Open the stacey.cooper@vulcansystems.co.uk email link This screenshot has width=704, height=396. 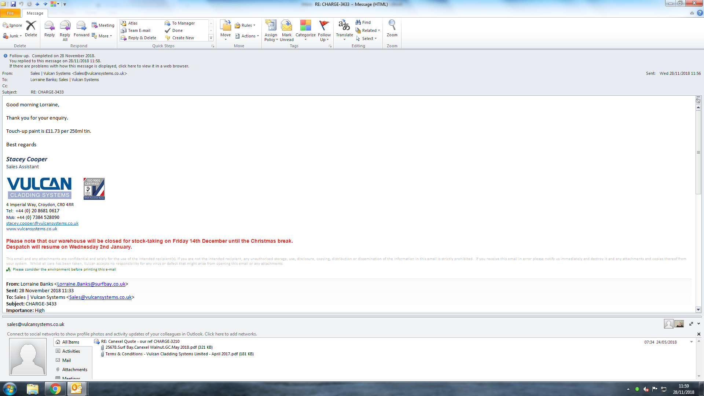click(42, 223)
